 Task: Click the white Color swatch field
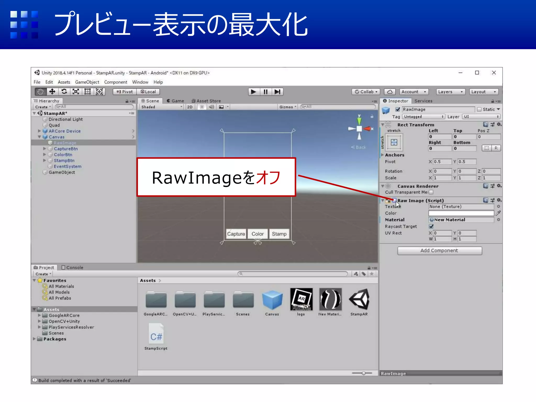pos(461,213)
